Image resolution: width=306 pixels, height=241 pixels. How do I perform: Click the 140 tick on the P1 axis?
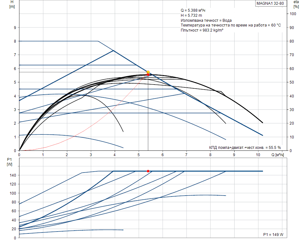tap(13, 175)
